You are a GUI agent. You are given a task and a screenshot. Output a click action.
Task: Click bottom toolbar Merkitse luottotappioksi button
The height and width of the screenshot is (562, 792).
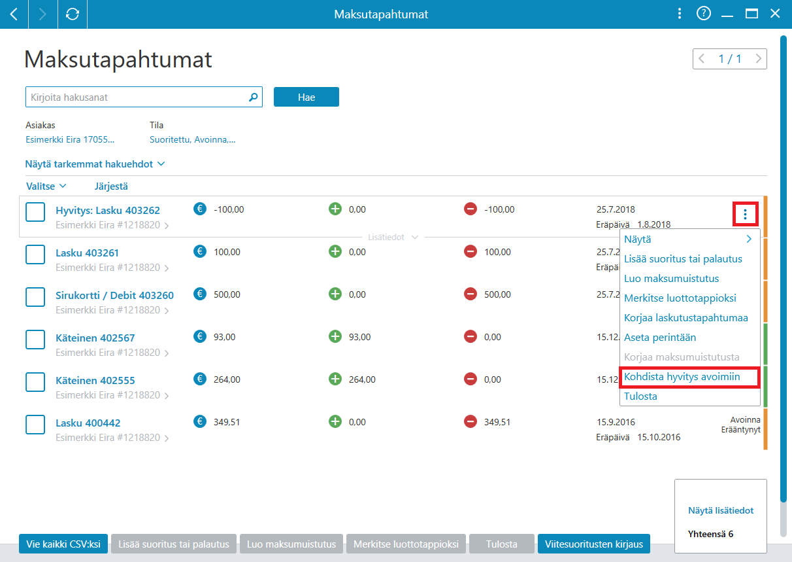pyautogui.click(x=406, y=544)
